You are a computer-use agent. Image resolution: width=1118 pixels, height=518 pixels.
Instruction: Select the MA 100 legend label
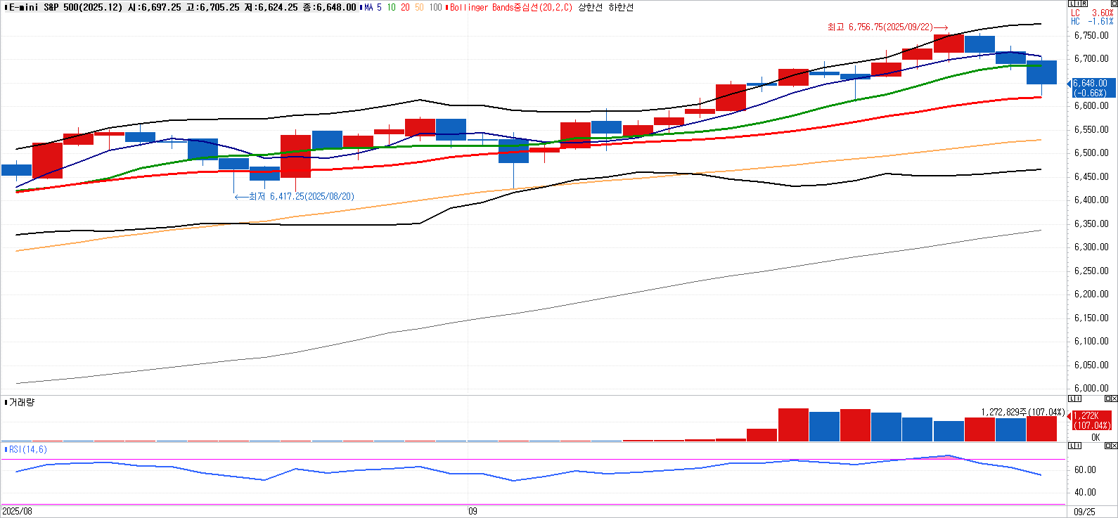[435, 7]
